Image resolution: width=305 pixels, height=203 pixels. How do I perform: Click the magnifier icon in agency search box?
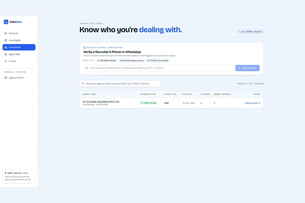(83, 84)
